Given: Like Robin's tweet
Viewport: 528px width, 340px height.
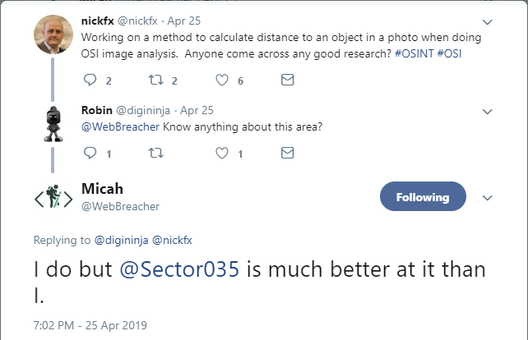Looking at the screenshot, I should (x=222, y=154).
